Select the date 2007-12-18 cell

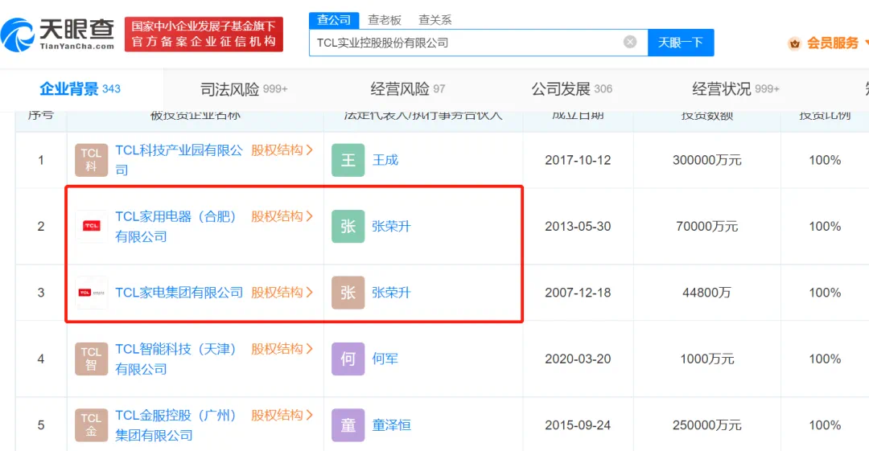point(578,293)
